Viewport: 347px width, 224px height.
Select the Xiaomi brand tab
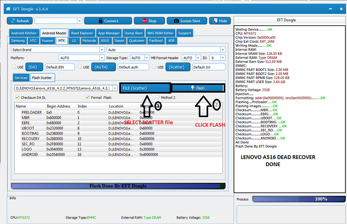(x=119, y=41)
